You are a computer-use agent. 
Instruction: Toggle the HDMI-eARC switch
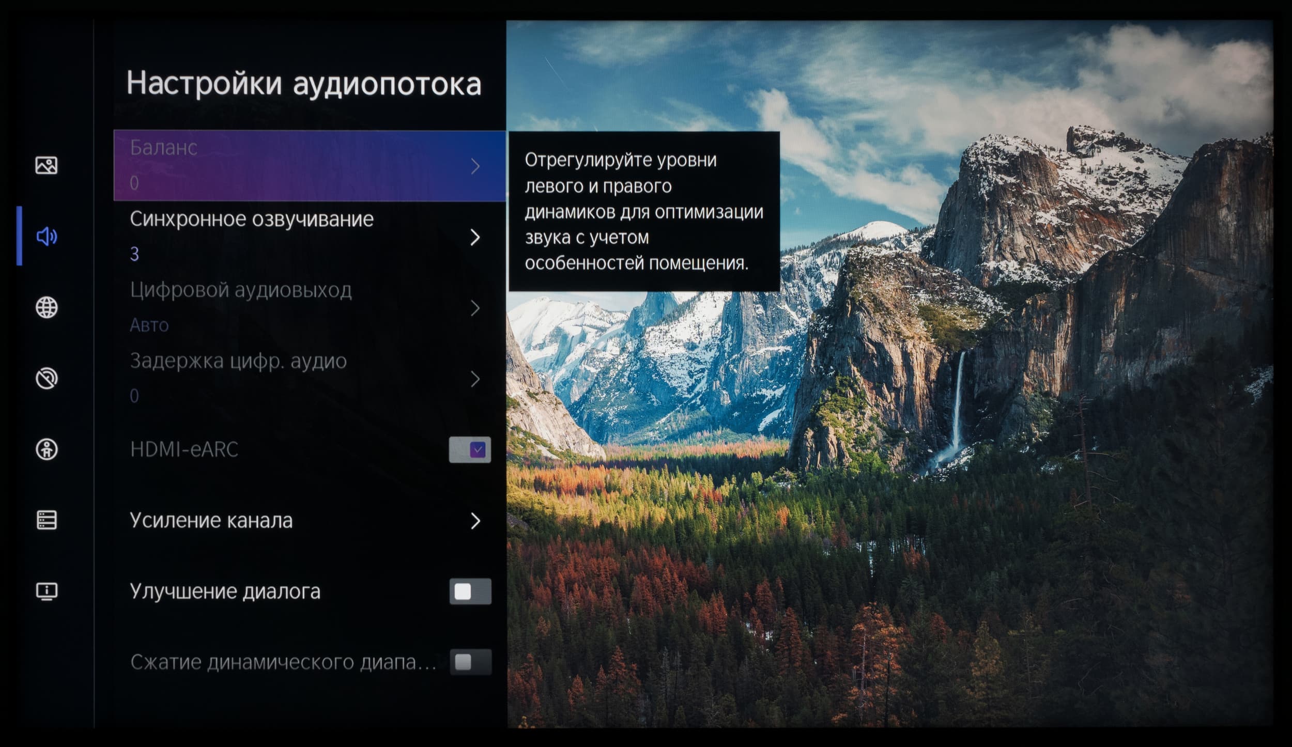(470, 449)
